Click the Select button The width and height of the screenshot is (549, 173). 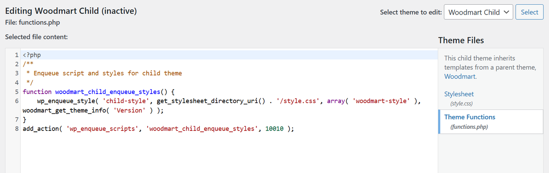[x=529, y=12]
